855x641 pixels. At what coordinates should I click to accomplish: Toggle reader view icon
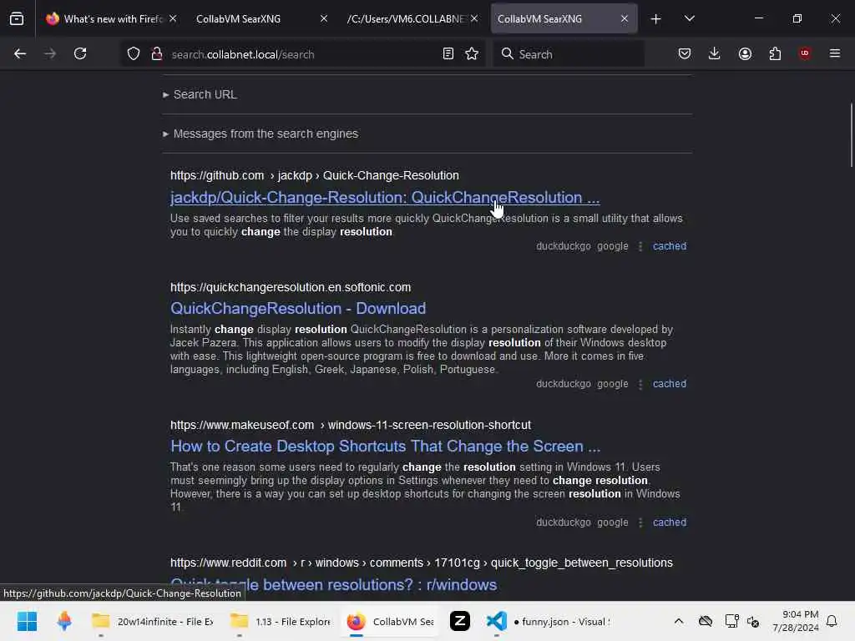point(448,54)
